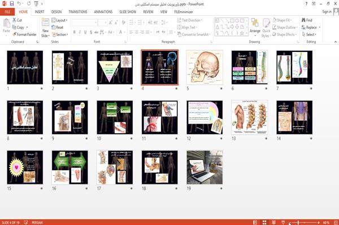
Task: Toggle Strikethrough formatting
Action: click(97, 32)
